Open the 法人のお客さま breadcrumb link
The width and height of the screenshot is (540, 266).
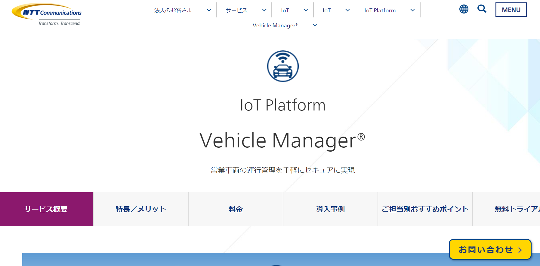(x=173, y=10)
